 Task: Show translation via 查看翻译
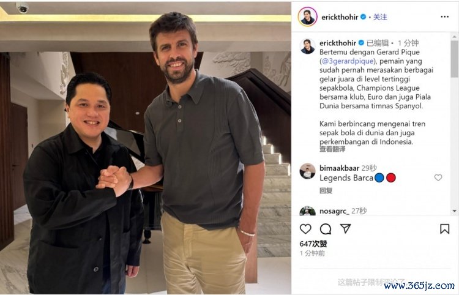coord(332,149)
